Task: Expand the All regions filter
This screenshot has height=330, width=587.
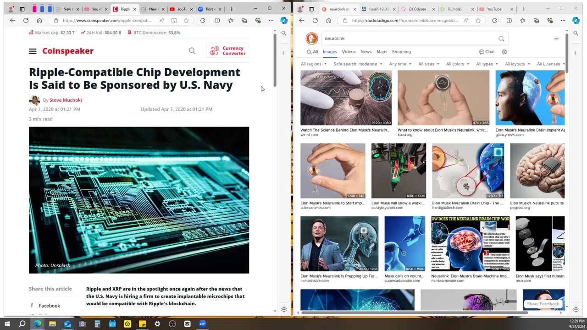Action: pos(314,64)
